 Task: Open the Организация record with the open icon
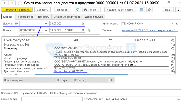(177, 24)
